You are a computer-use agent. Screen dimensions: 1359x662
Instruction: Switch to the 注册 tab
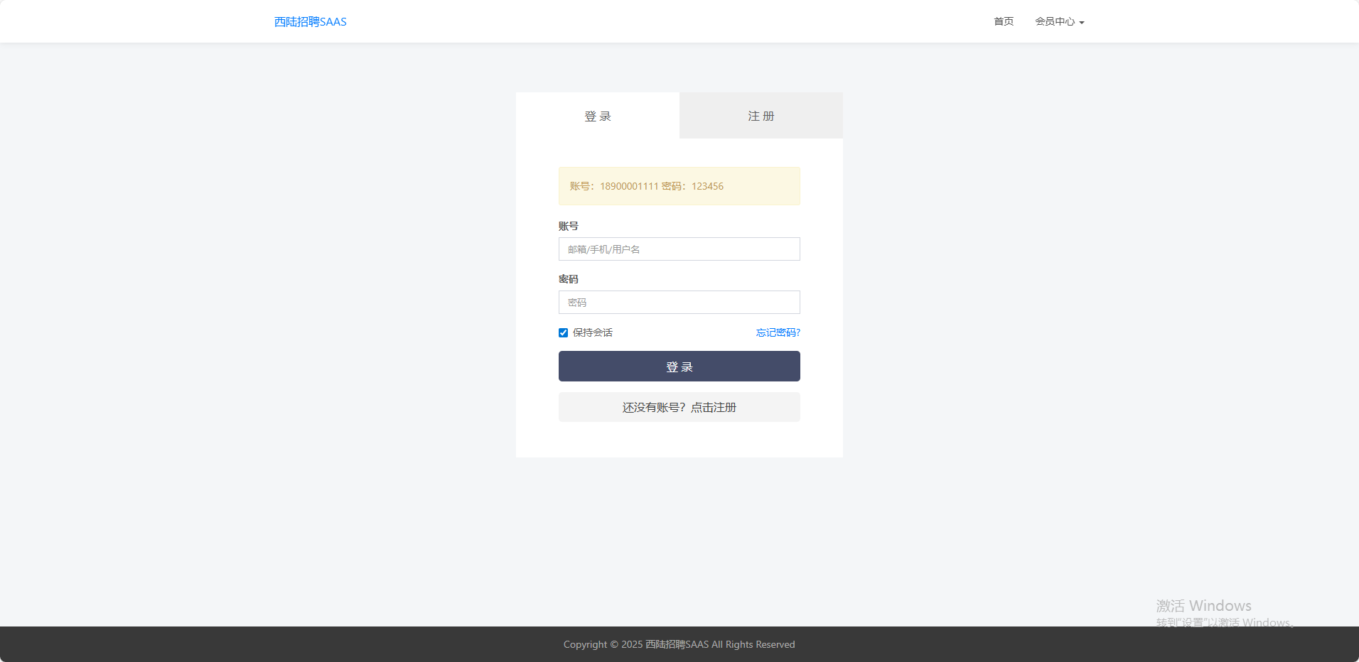[x=761, y=116]
